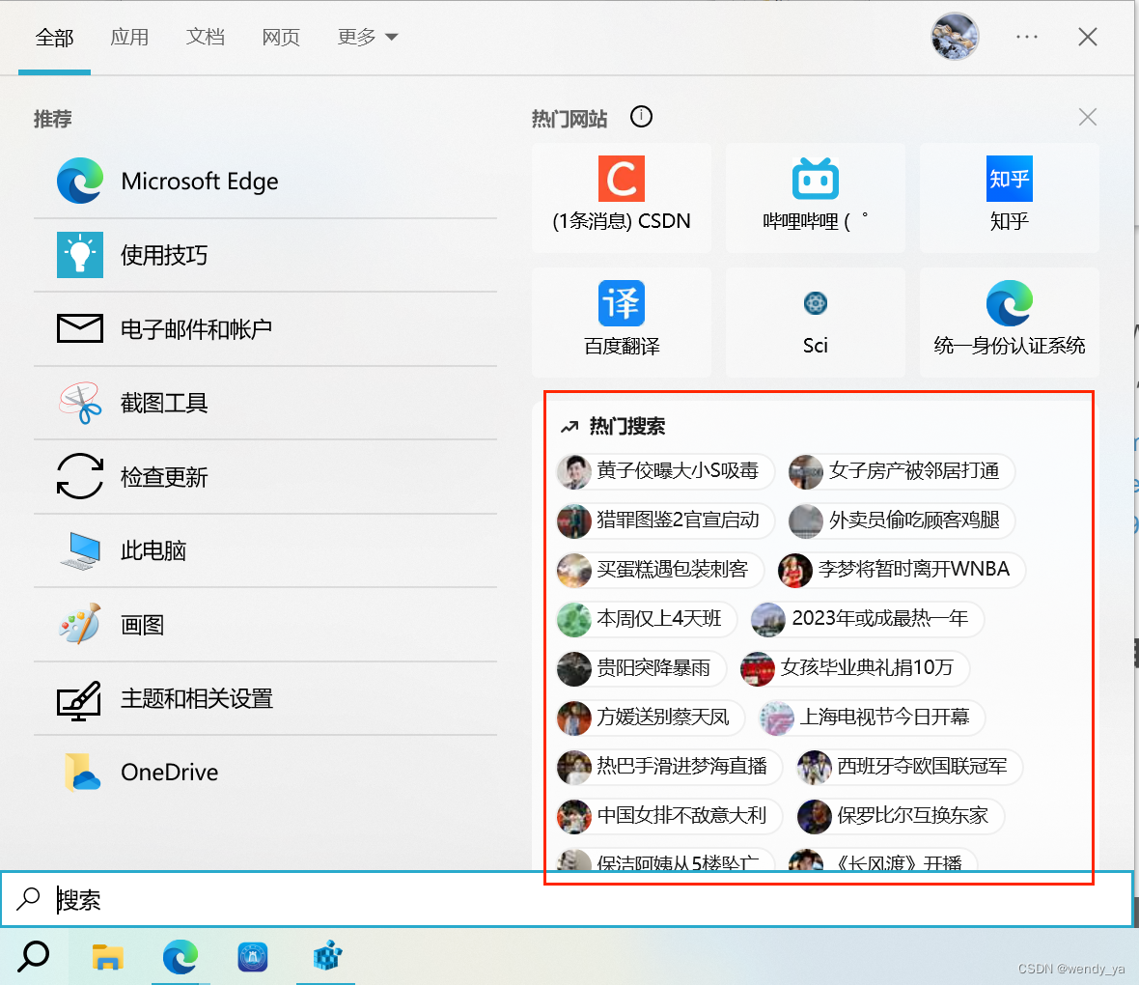Search trending 中国女排不敌意大利

point(669,816)
